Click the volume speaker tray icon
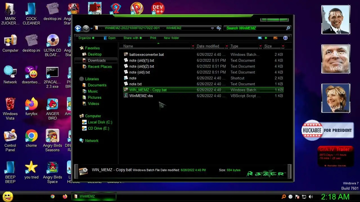This screenshot has height=202, width=360. coord(311,197)
